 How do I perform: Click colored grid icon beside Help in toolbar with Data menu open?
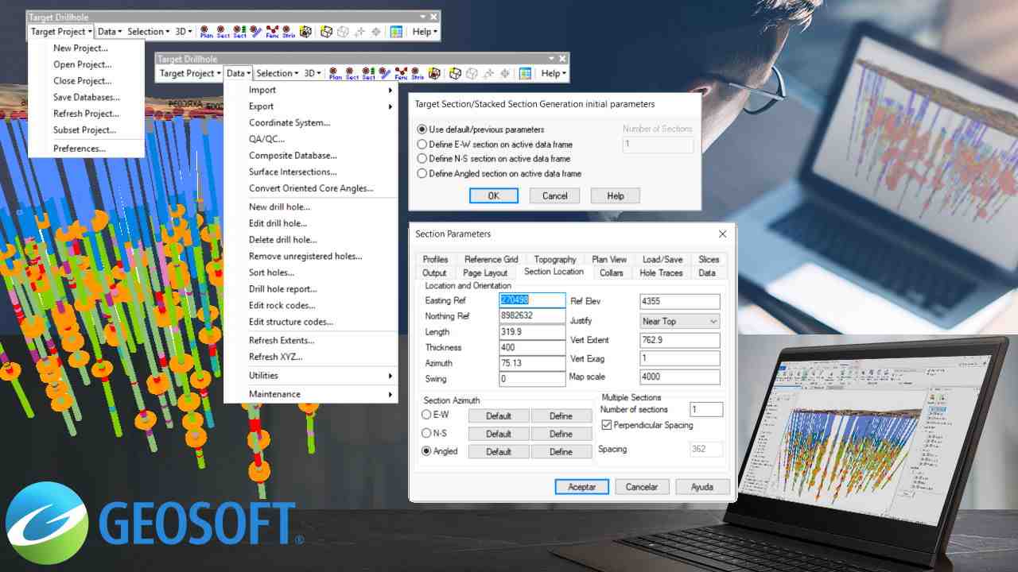click(525, 73)
